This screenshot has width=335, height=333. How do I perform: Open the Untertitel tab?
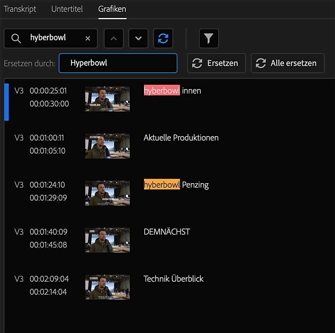coord(67,9)
